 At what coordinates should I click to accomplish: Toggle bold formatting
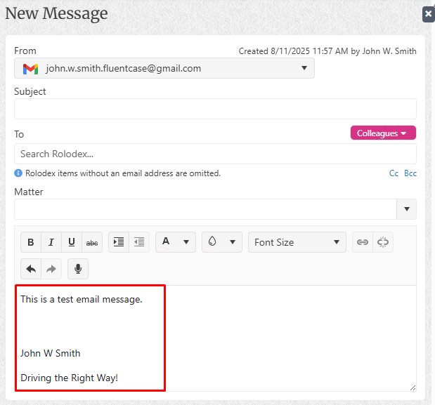click(x=31, y=242)
